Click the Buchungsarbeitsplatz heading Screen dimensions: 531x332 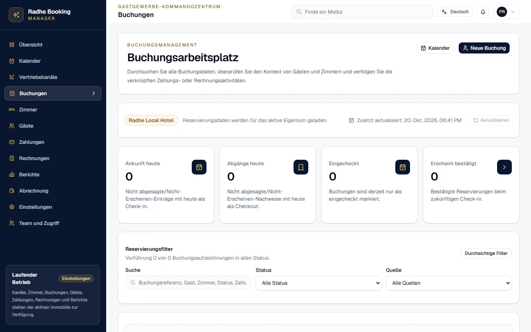tap(183, 58)
